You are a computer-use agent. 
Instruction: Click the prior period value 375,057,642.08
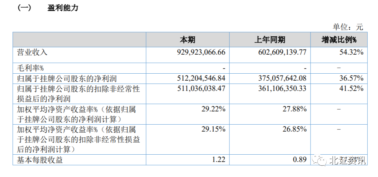pos(282,78)
